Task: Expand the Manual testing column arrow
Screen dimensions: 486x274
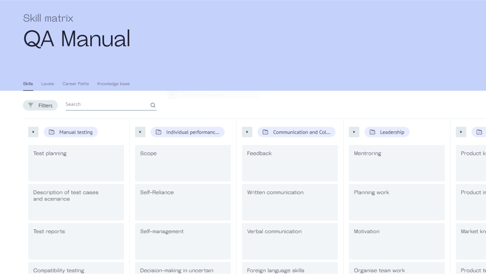Action: [x=33, y=132]
